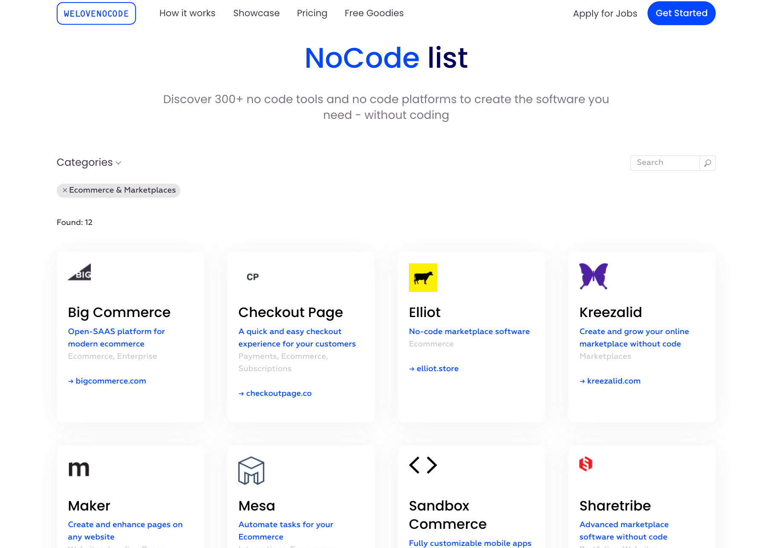Click the 'Ecommerce, Enterprise' category tags

[113, 356]
